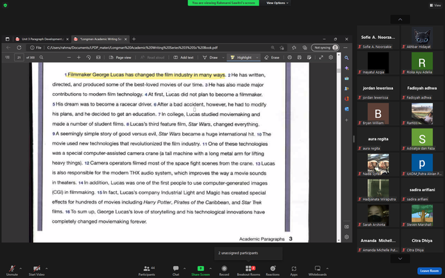Expand Whiteboards options arrow
This screenshot has height=278, width=445.
[x=327, y=268]
